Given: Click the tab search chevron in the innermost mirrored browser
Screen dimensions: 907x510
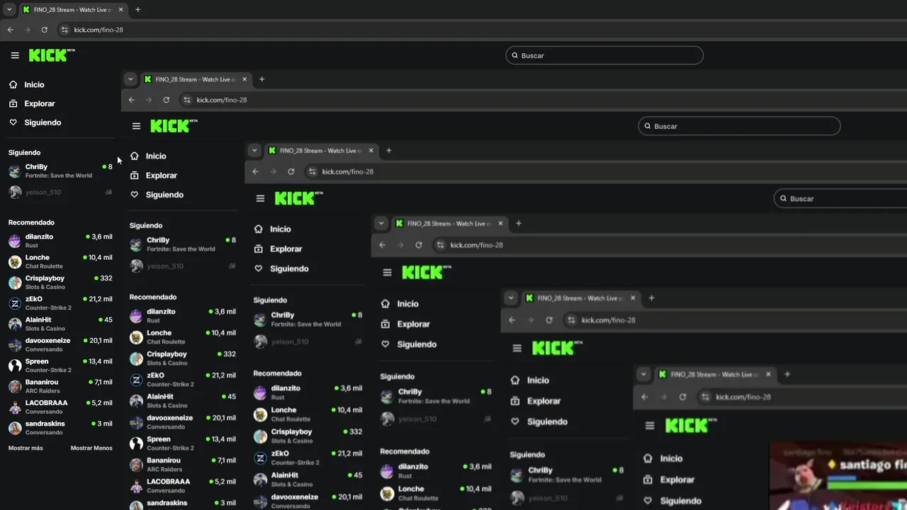Looking at the screenshot, I should tap(643, 374).
